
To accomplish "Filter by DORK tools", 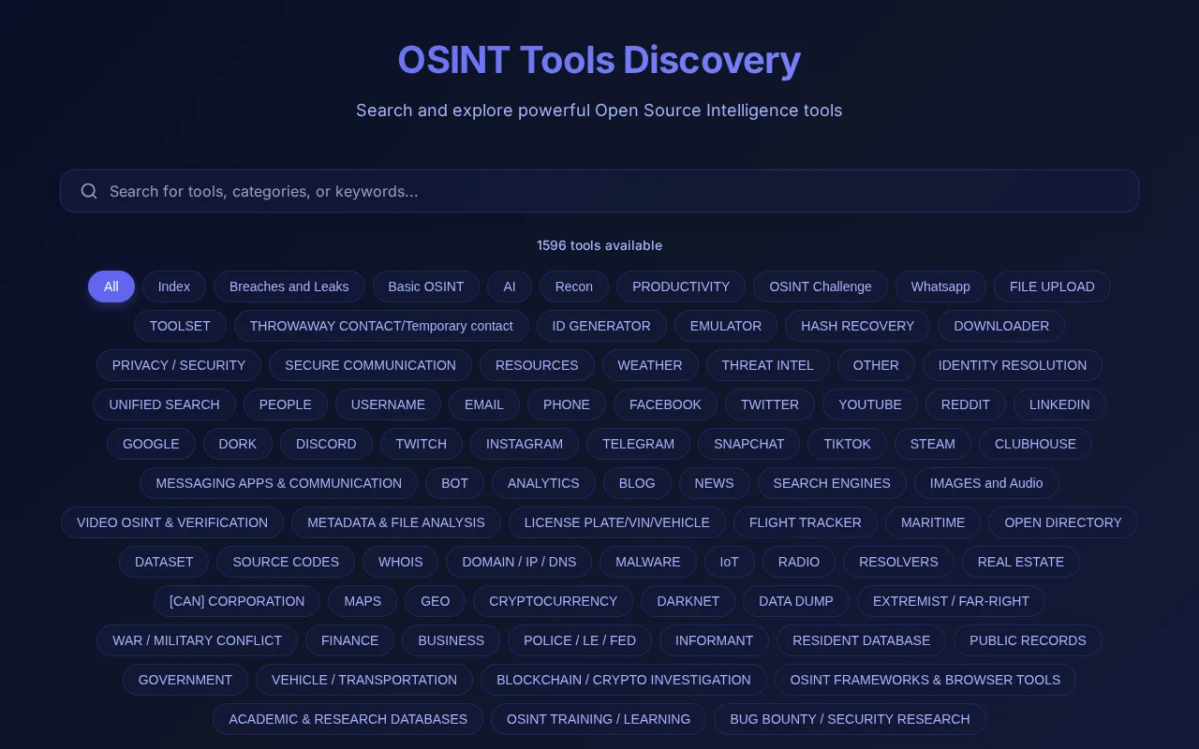I will click(x=238, y=444).
